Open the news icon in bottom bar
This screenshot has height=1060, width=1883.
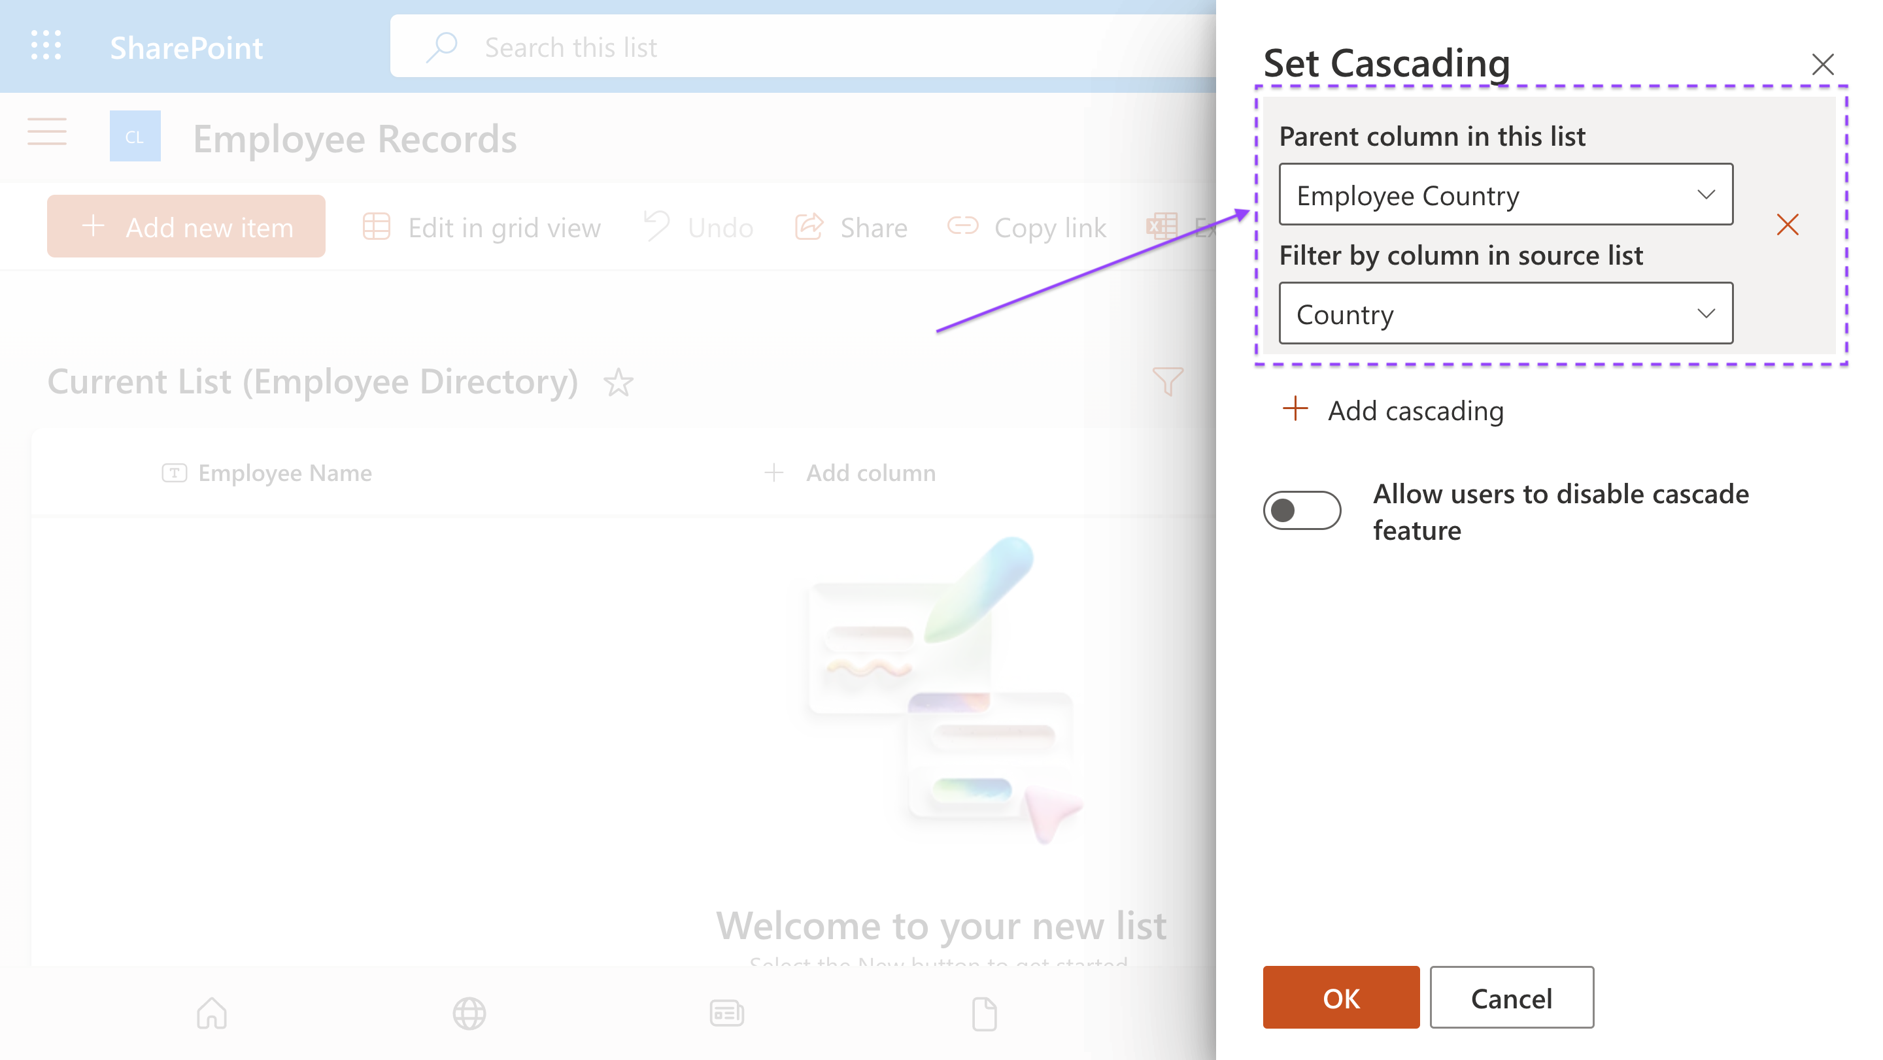726,1013
